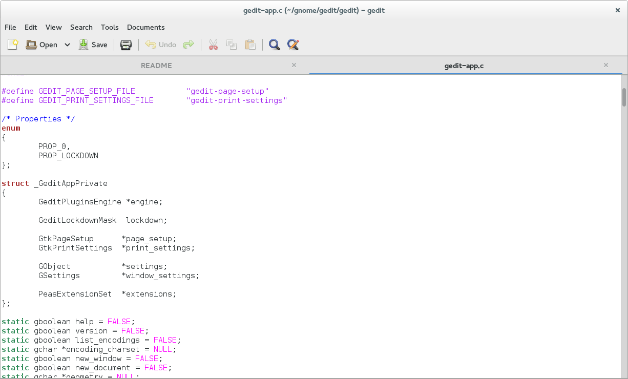Close the README tab
The height and width of the screenshot is (379, 628).
[294, 65]
